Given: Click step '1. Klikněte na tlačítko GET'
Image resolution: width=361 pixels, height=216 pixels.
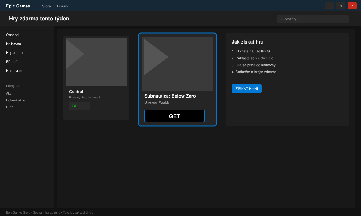Looking at the screenshot, I should [253, 51].
